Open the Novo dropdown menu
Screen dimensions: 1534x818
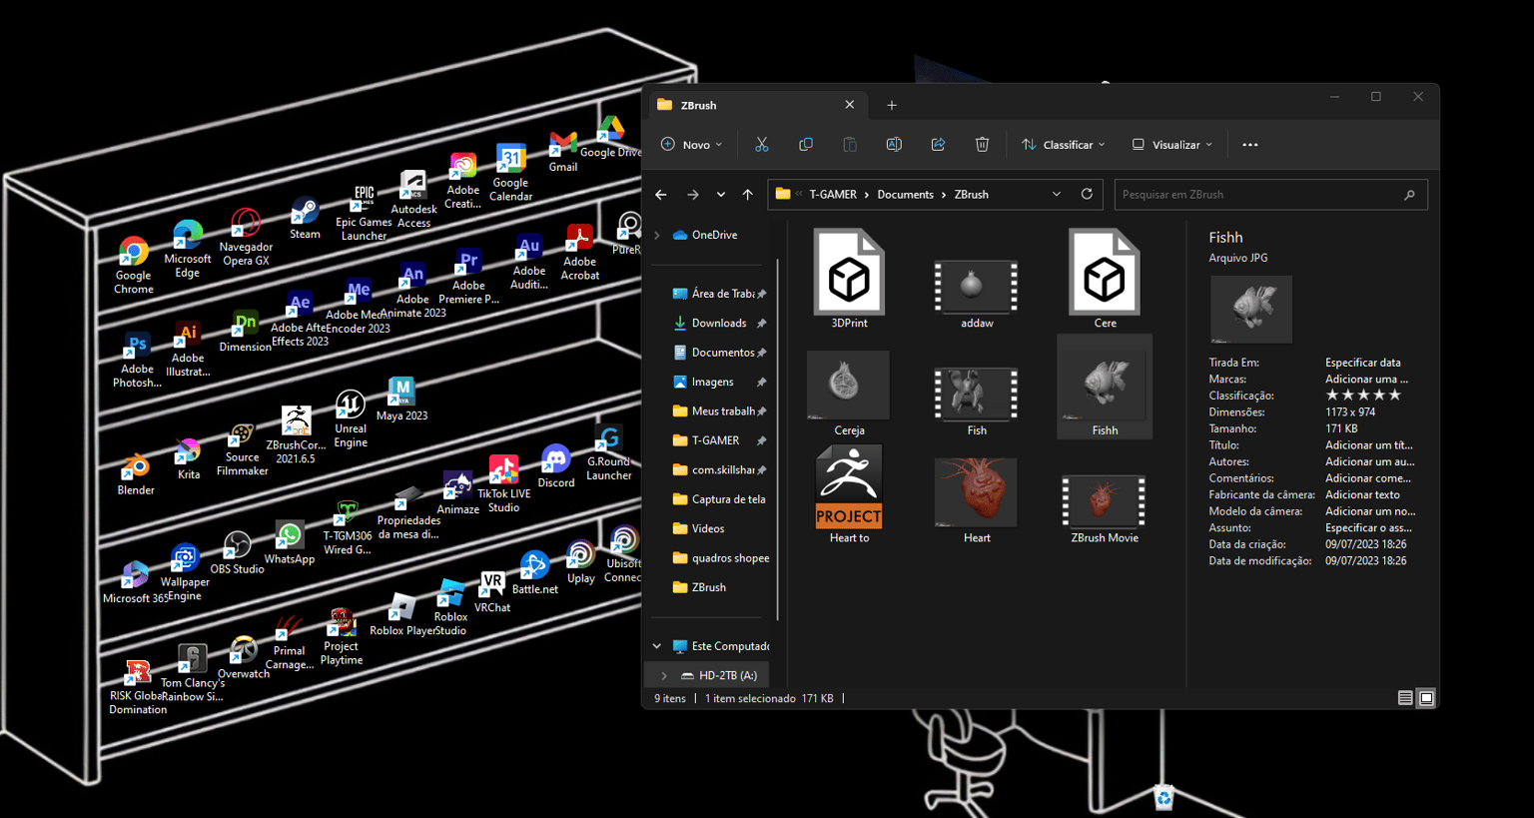(691, 145)
